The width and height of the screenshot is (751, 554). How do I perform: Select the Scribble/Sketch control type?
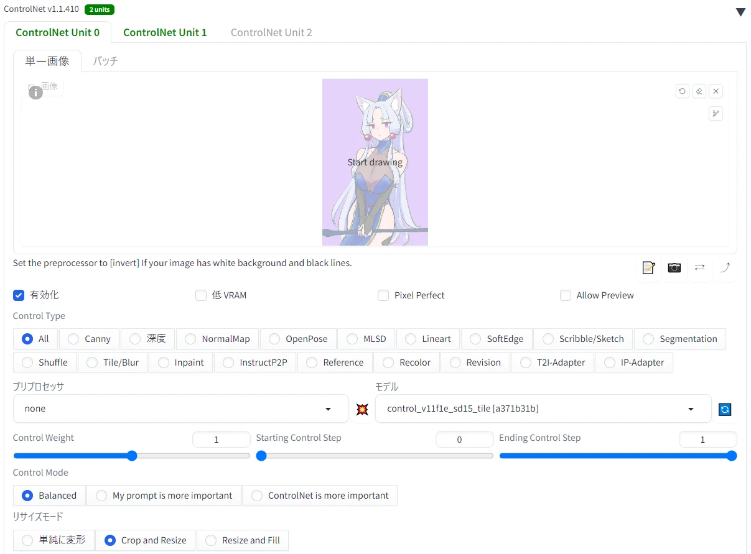click(583, 339)
